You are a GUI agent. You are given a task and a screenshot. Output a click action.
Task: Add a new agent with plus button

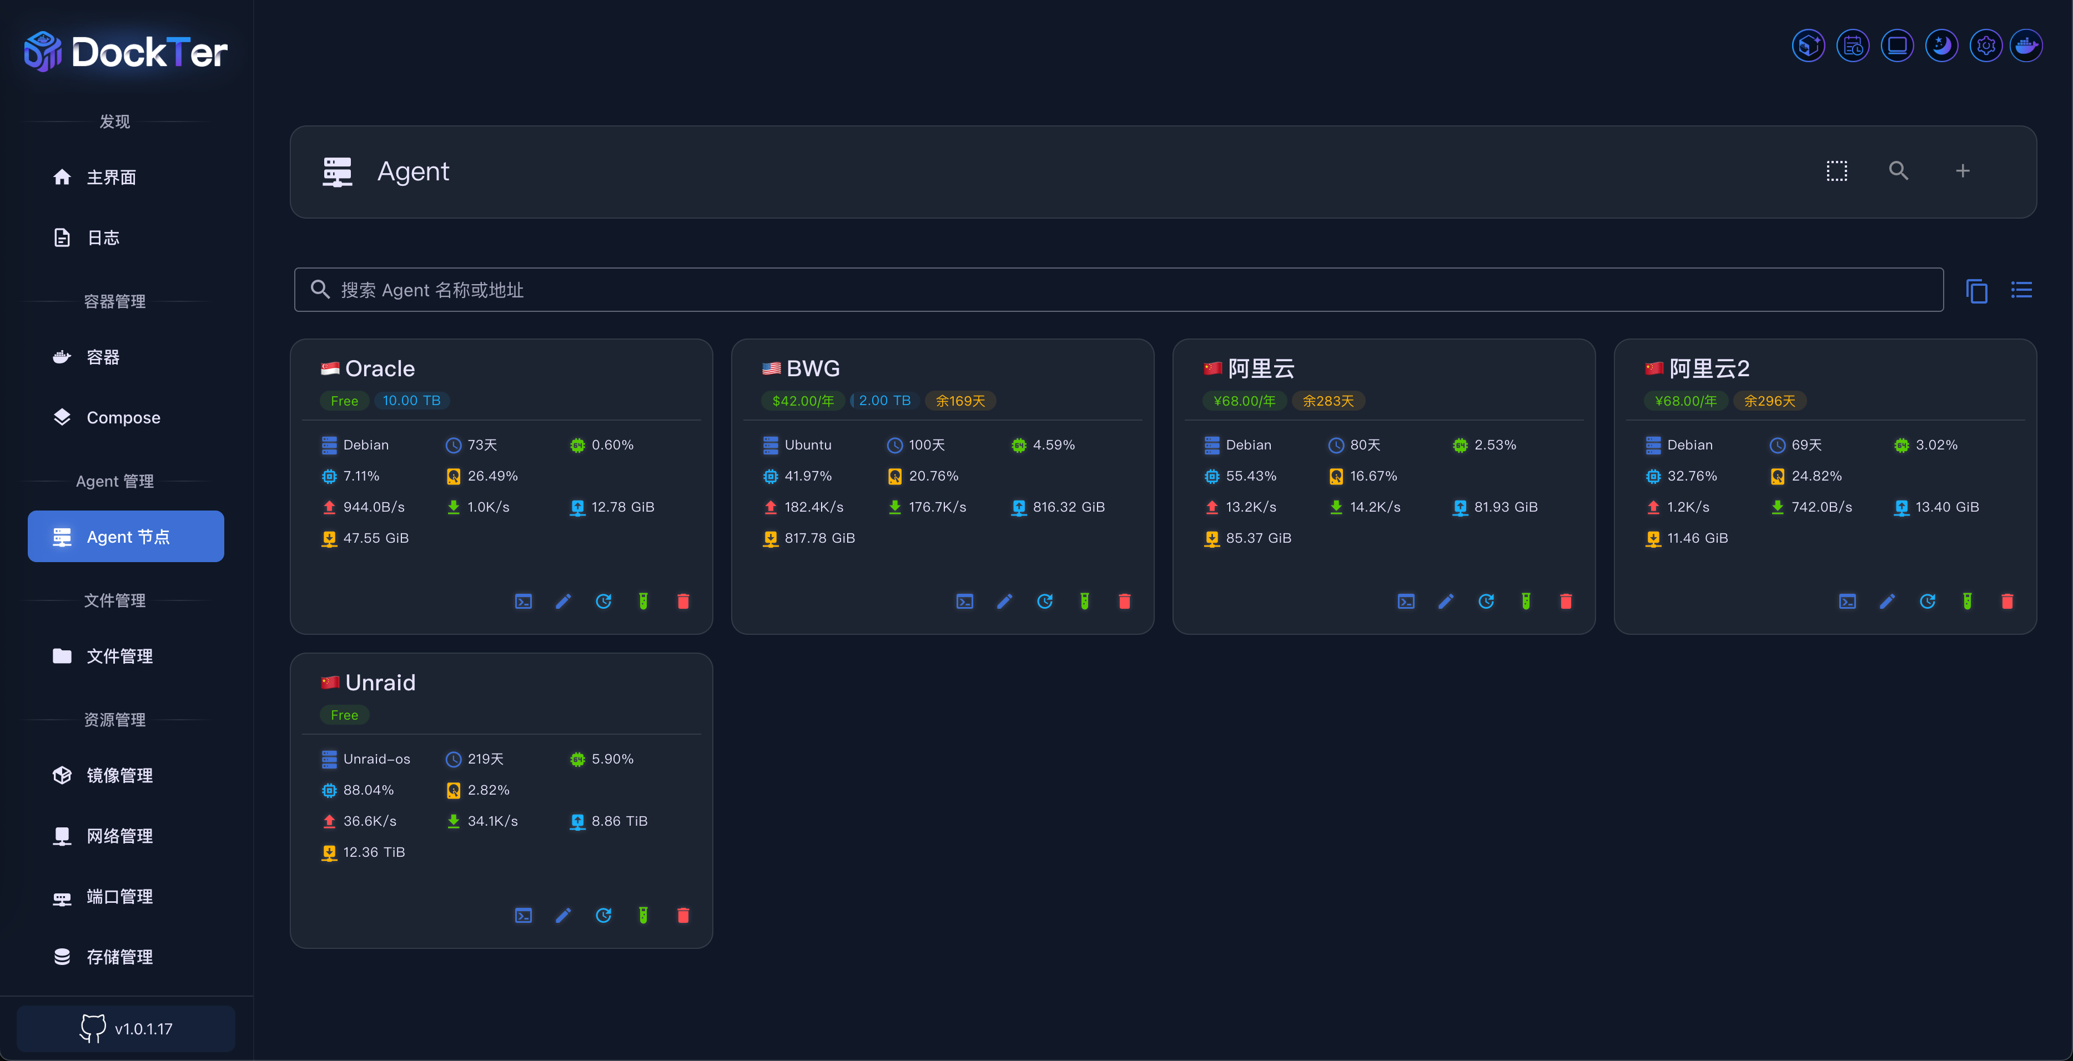click(x=1962, y=170)
